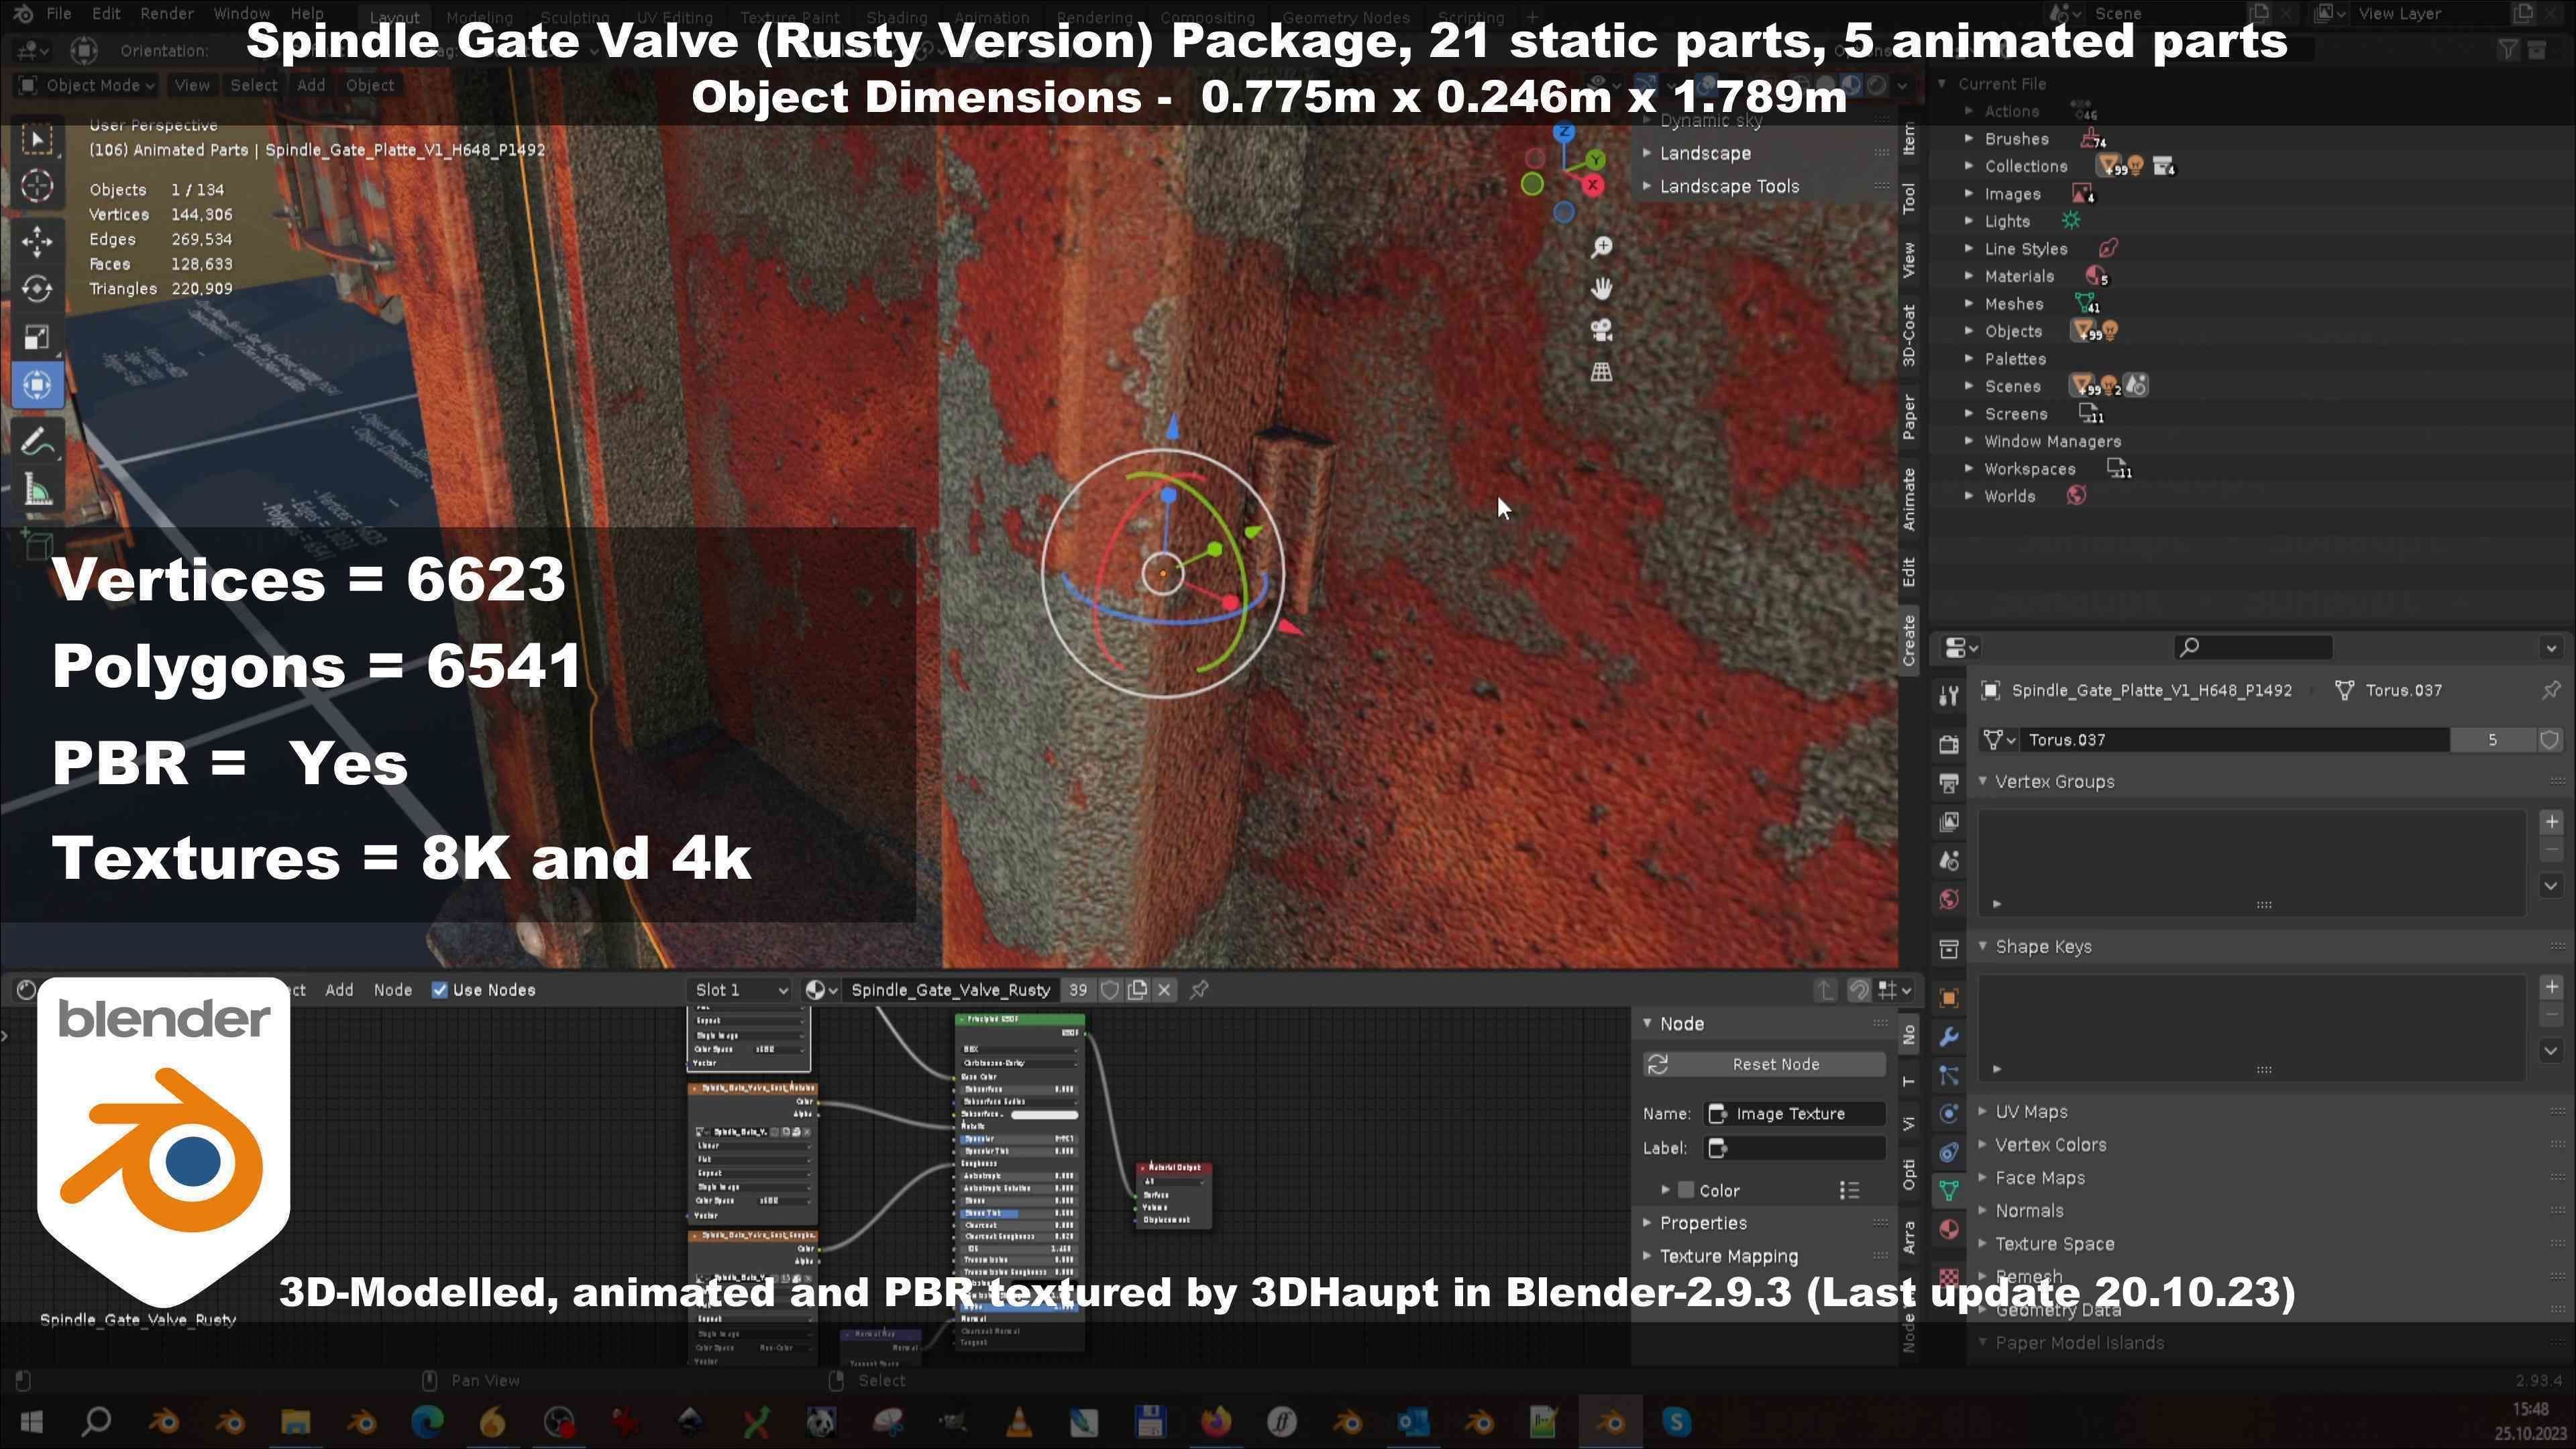Open the Node menu in shader editor
This screenshot has height=1449, width=2576.
[392, 990]
